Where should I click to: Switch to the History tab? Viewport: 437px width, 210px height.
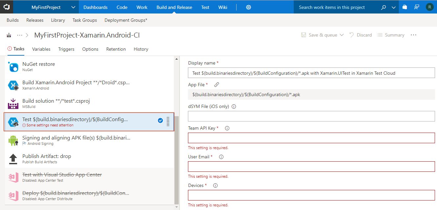141,49
